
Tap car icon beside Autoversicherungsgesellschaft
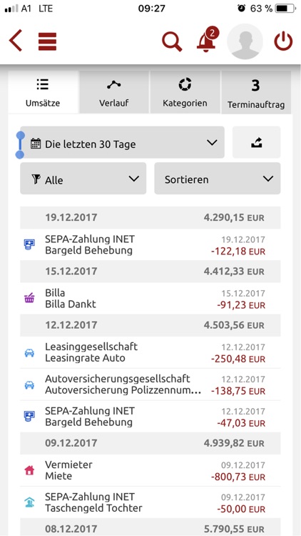29,384
